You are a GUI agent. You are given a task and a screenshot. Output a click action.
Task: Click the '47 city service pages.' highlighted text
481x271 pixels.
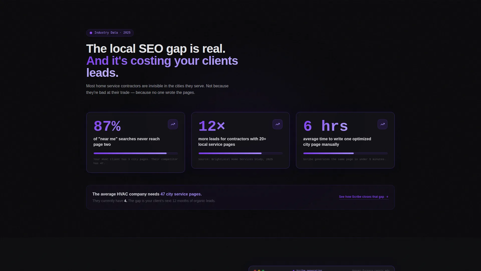coord(181,194)
